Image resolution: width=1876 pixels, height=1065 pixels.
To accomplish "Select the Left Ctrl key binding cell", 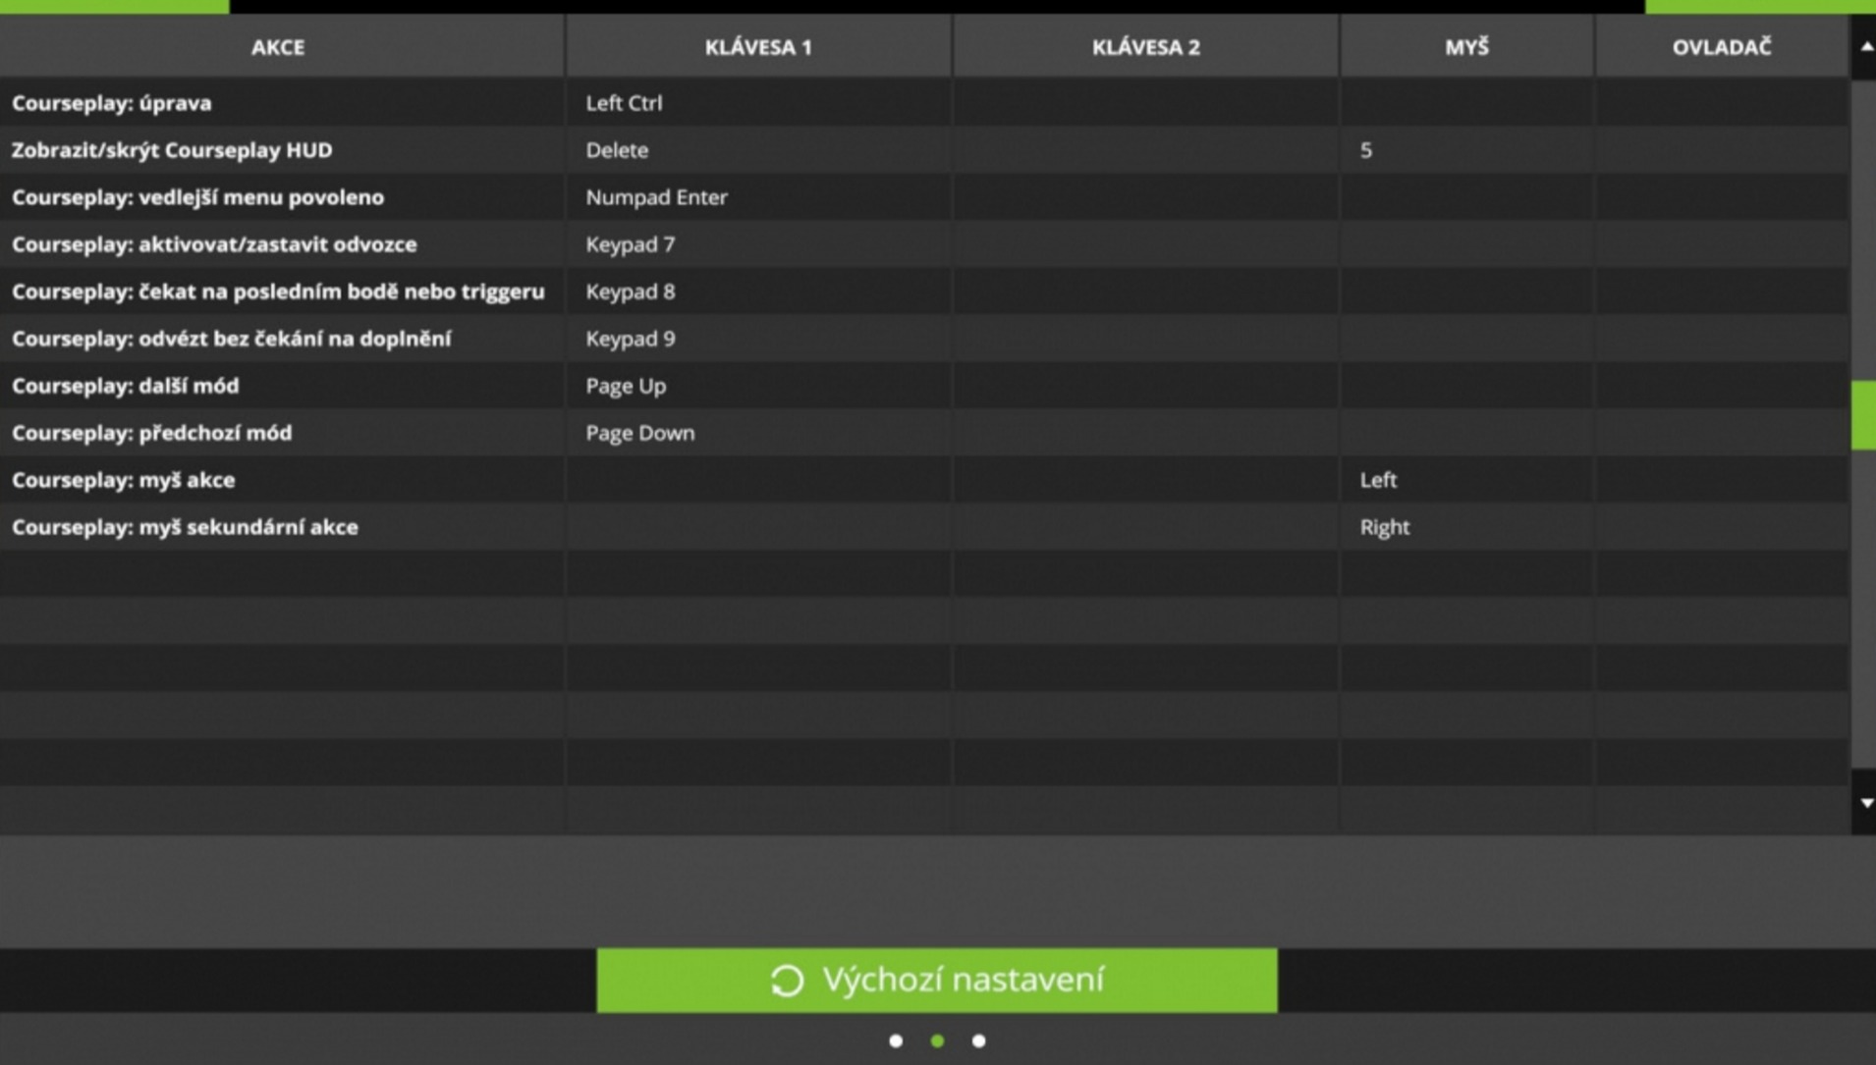I will pos(757,103).
